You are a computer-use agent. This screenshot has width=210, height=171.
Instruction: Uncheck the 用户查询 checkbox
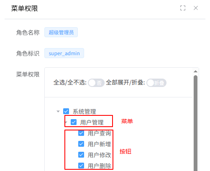[x=81, y=133]
